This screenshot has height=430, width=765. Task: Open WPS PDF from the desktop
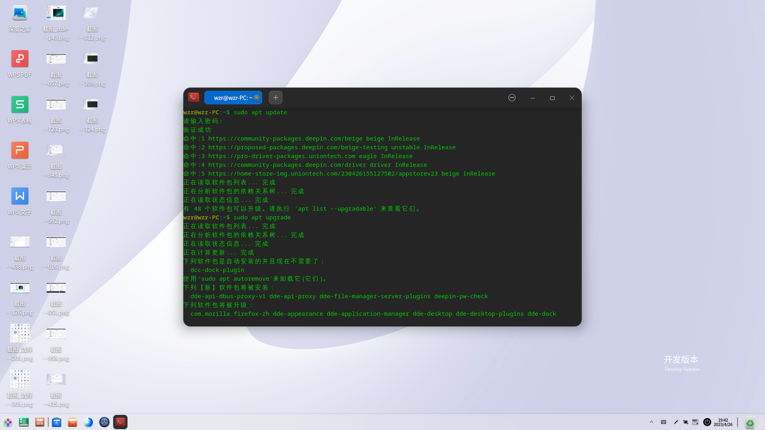tap(19, 59)
